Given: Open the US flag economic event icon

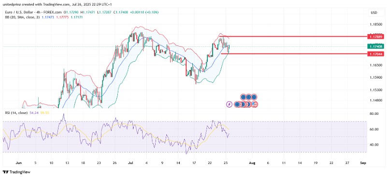Looking at the screenshot, I should pos(255,105).
